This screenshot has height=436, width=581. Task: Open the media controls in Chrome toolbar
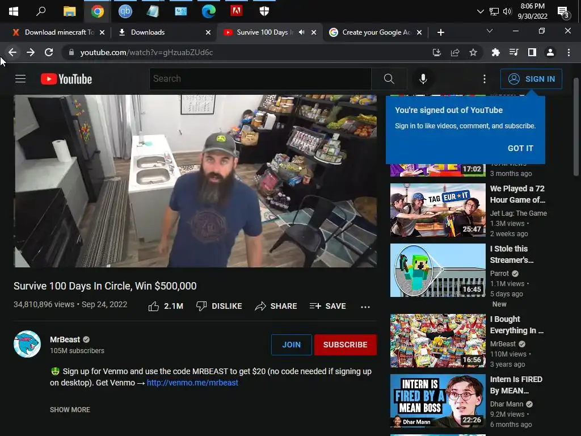pos(513,52)
